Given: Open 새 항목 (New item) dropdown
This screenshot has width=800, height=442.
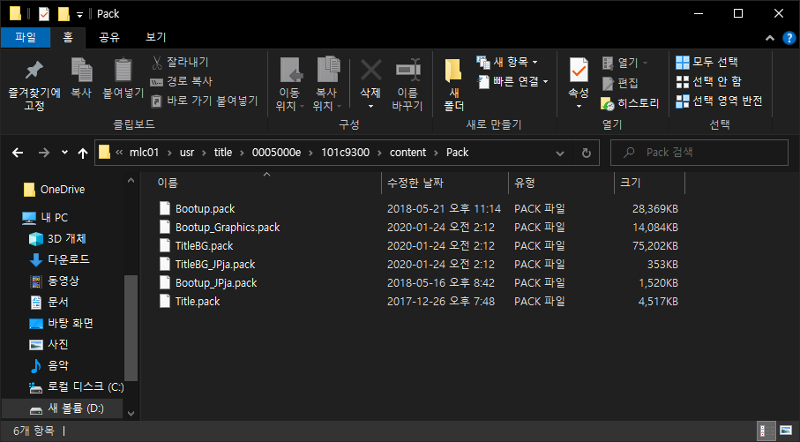Looking at the screenshot, I should [508, 63].
